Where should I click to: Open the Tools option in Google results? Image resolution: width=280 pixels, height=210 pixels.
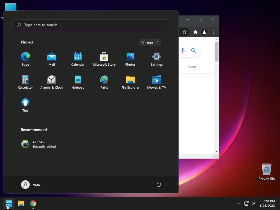click(191, 67)
